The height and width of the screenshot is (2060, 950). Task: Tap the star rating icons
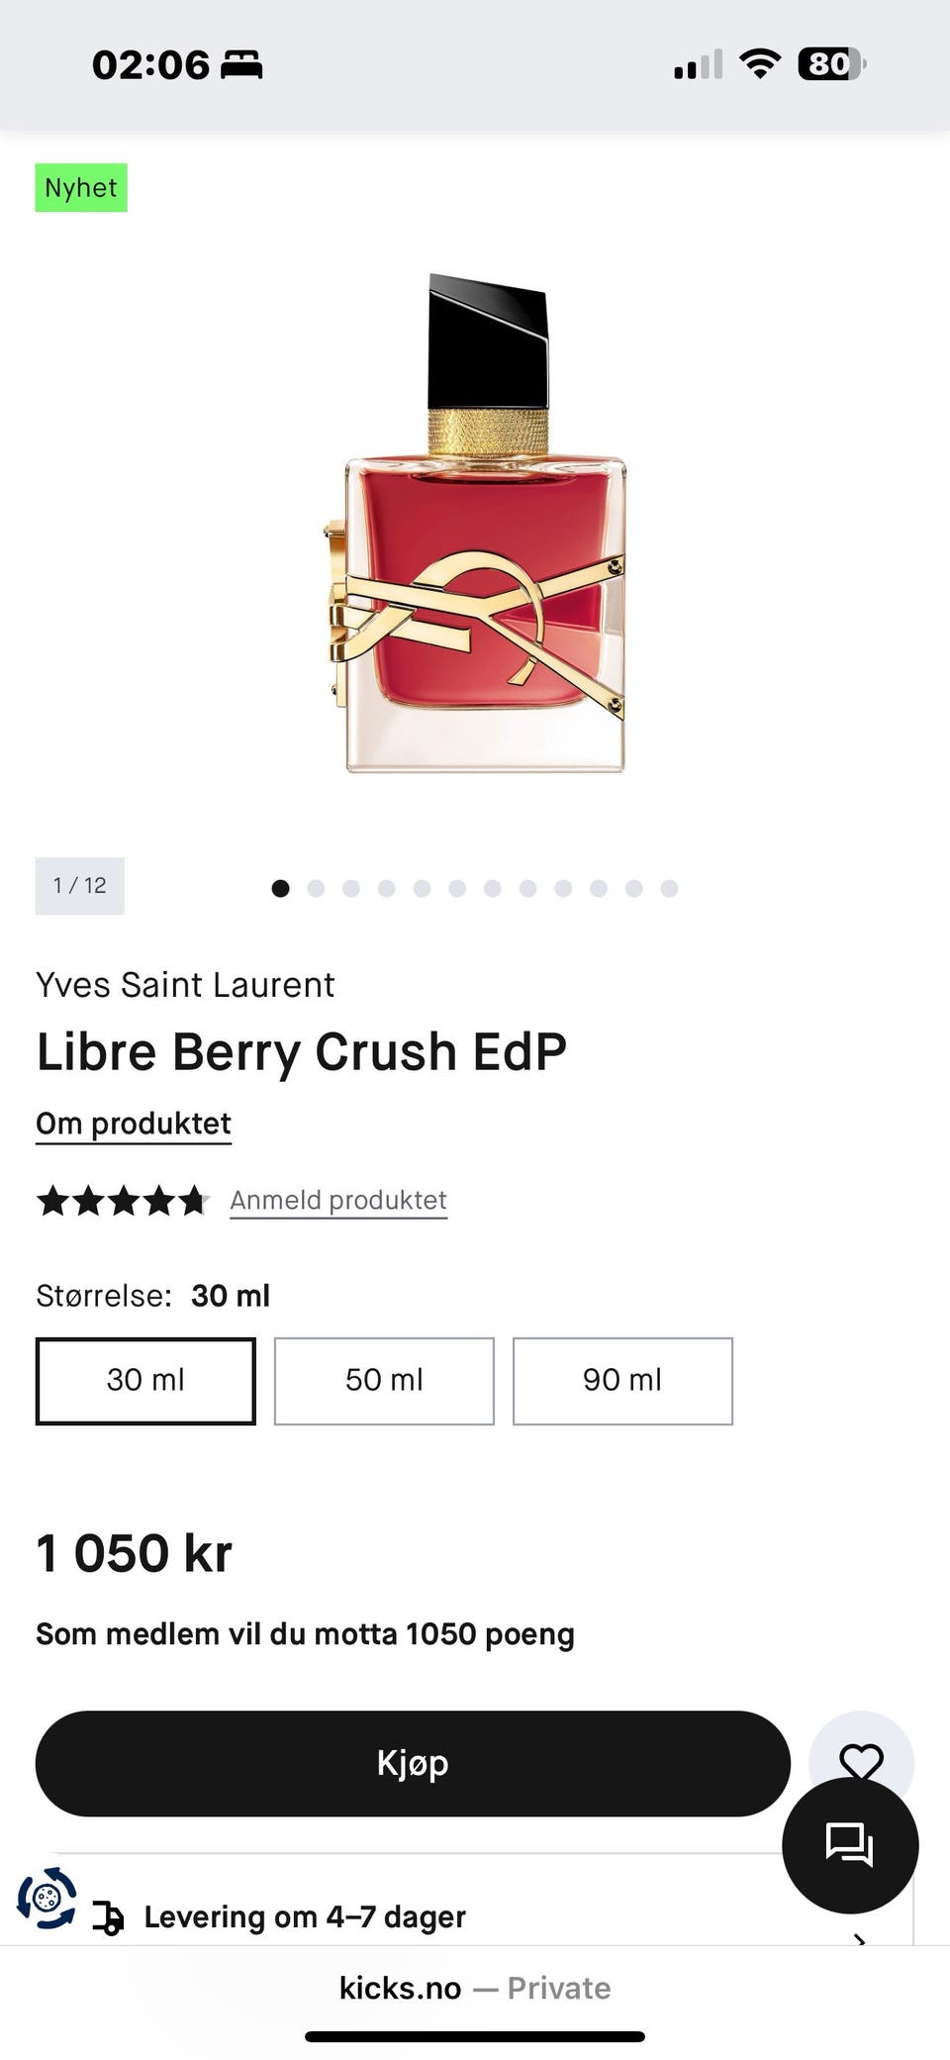pos(123,1201)
